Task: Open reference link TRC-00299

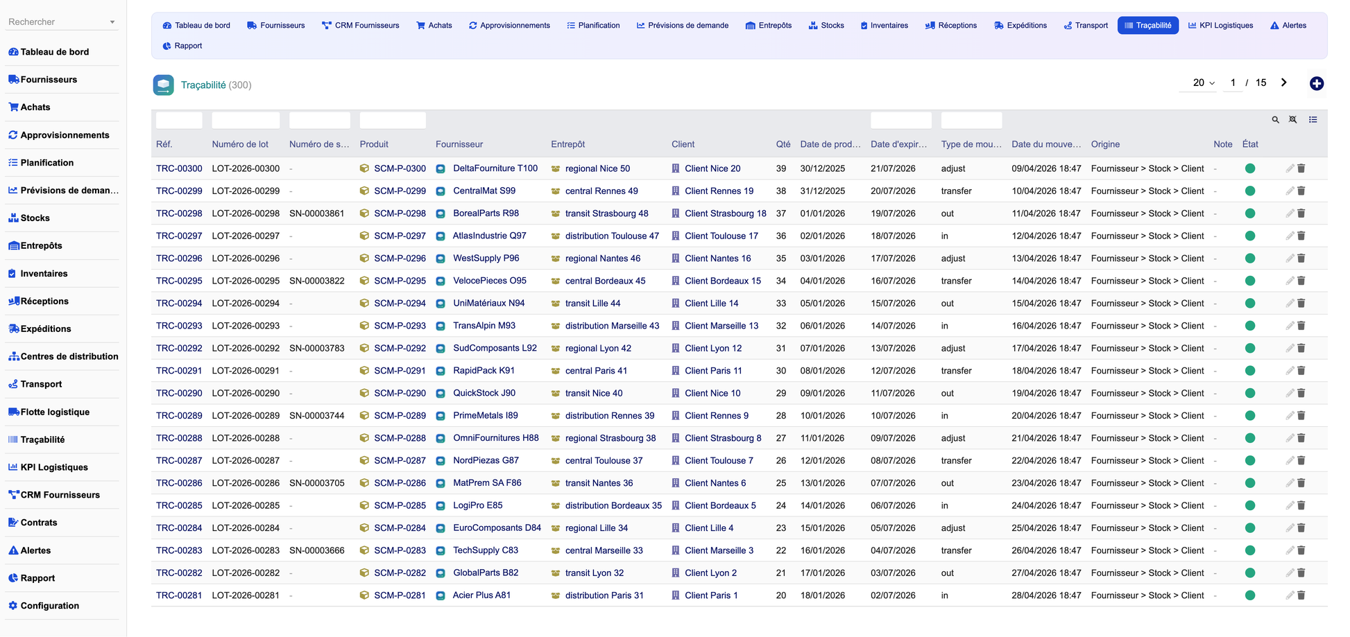Action: [x=179, y=191]
